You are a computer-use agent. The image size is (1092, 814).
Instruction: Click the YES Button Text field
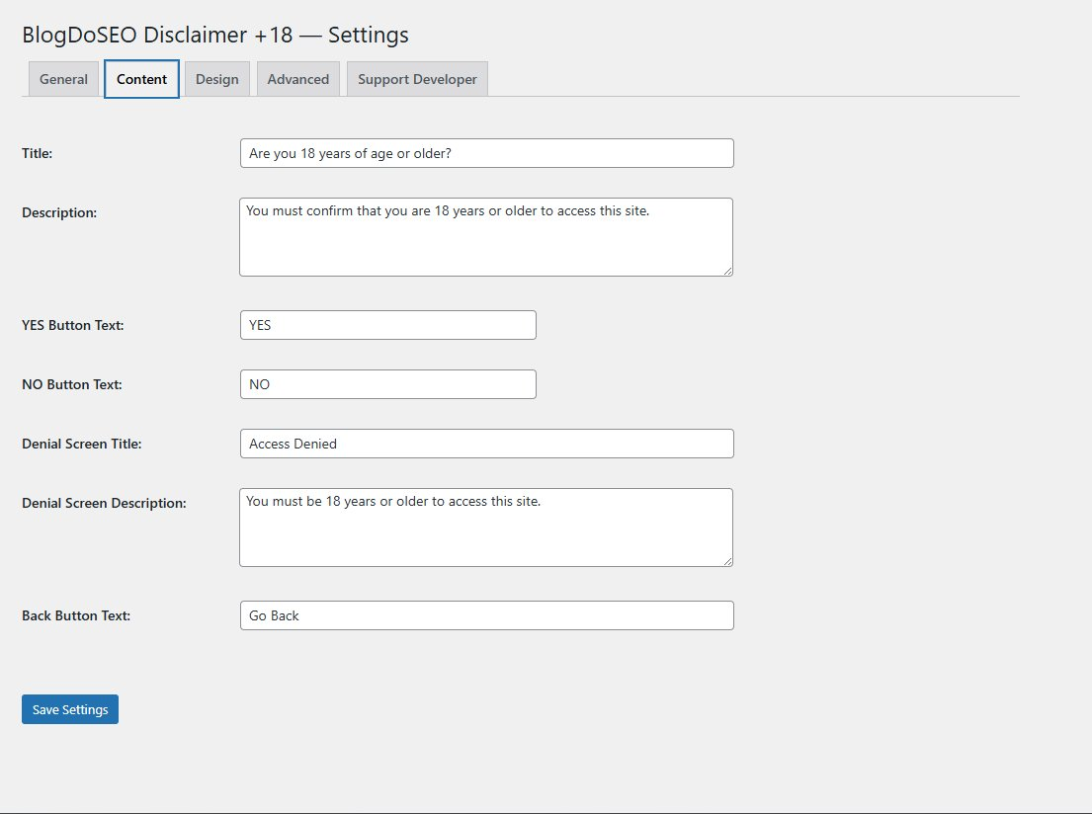387,324
